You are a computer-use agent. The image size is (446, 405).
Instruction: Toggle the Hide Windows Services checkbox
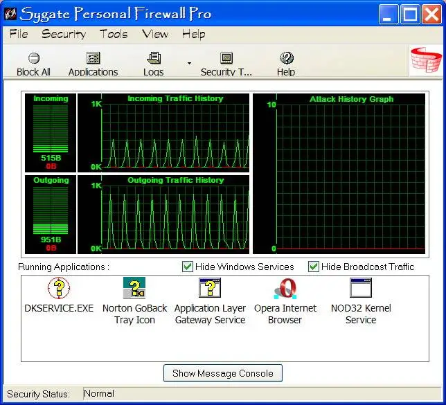(188, 267)
